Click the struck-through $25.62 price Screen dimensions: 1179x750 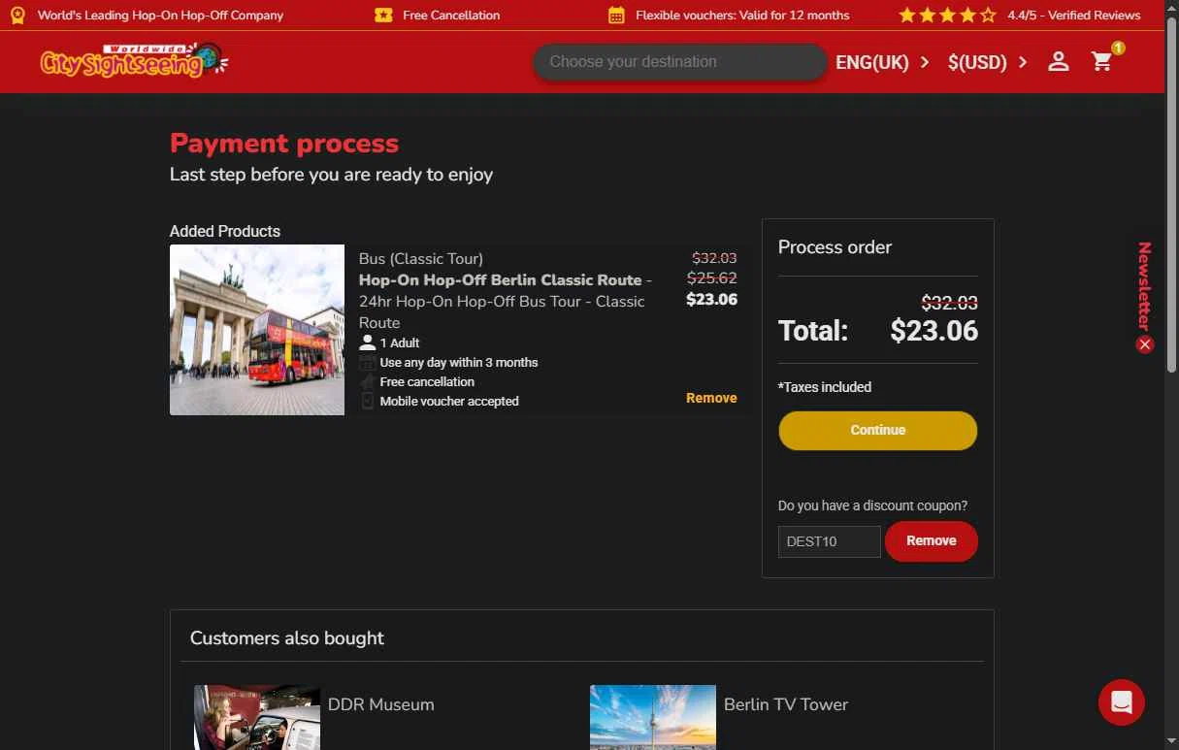click(712, 277)
